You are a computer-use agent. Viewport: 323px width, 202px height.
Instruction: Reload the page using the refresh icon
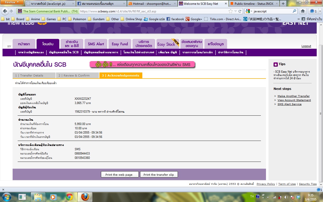point(240,11)
